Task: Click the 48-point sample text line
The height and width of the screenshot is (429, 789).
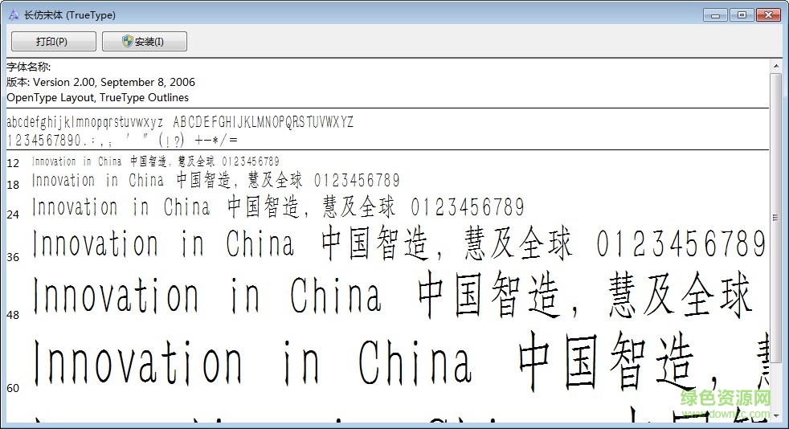Action: 394,296
